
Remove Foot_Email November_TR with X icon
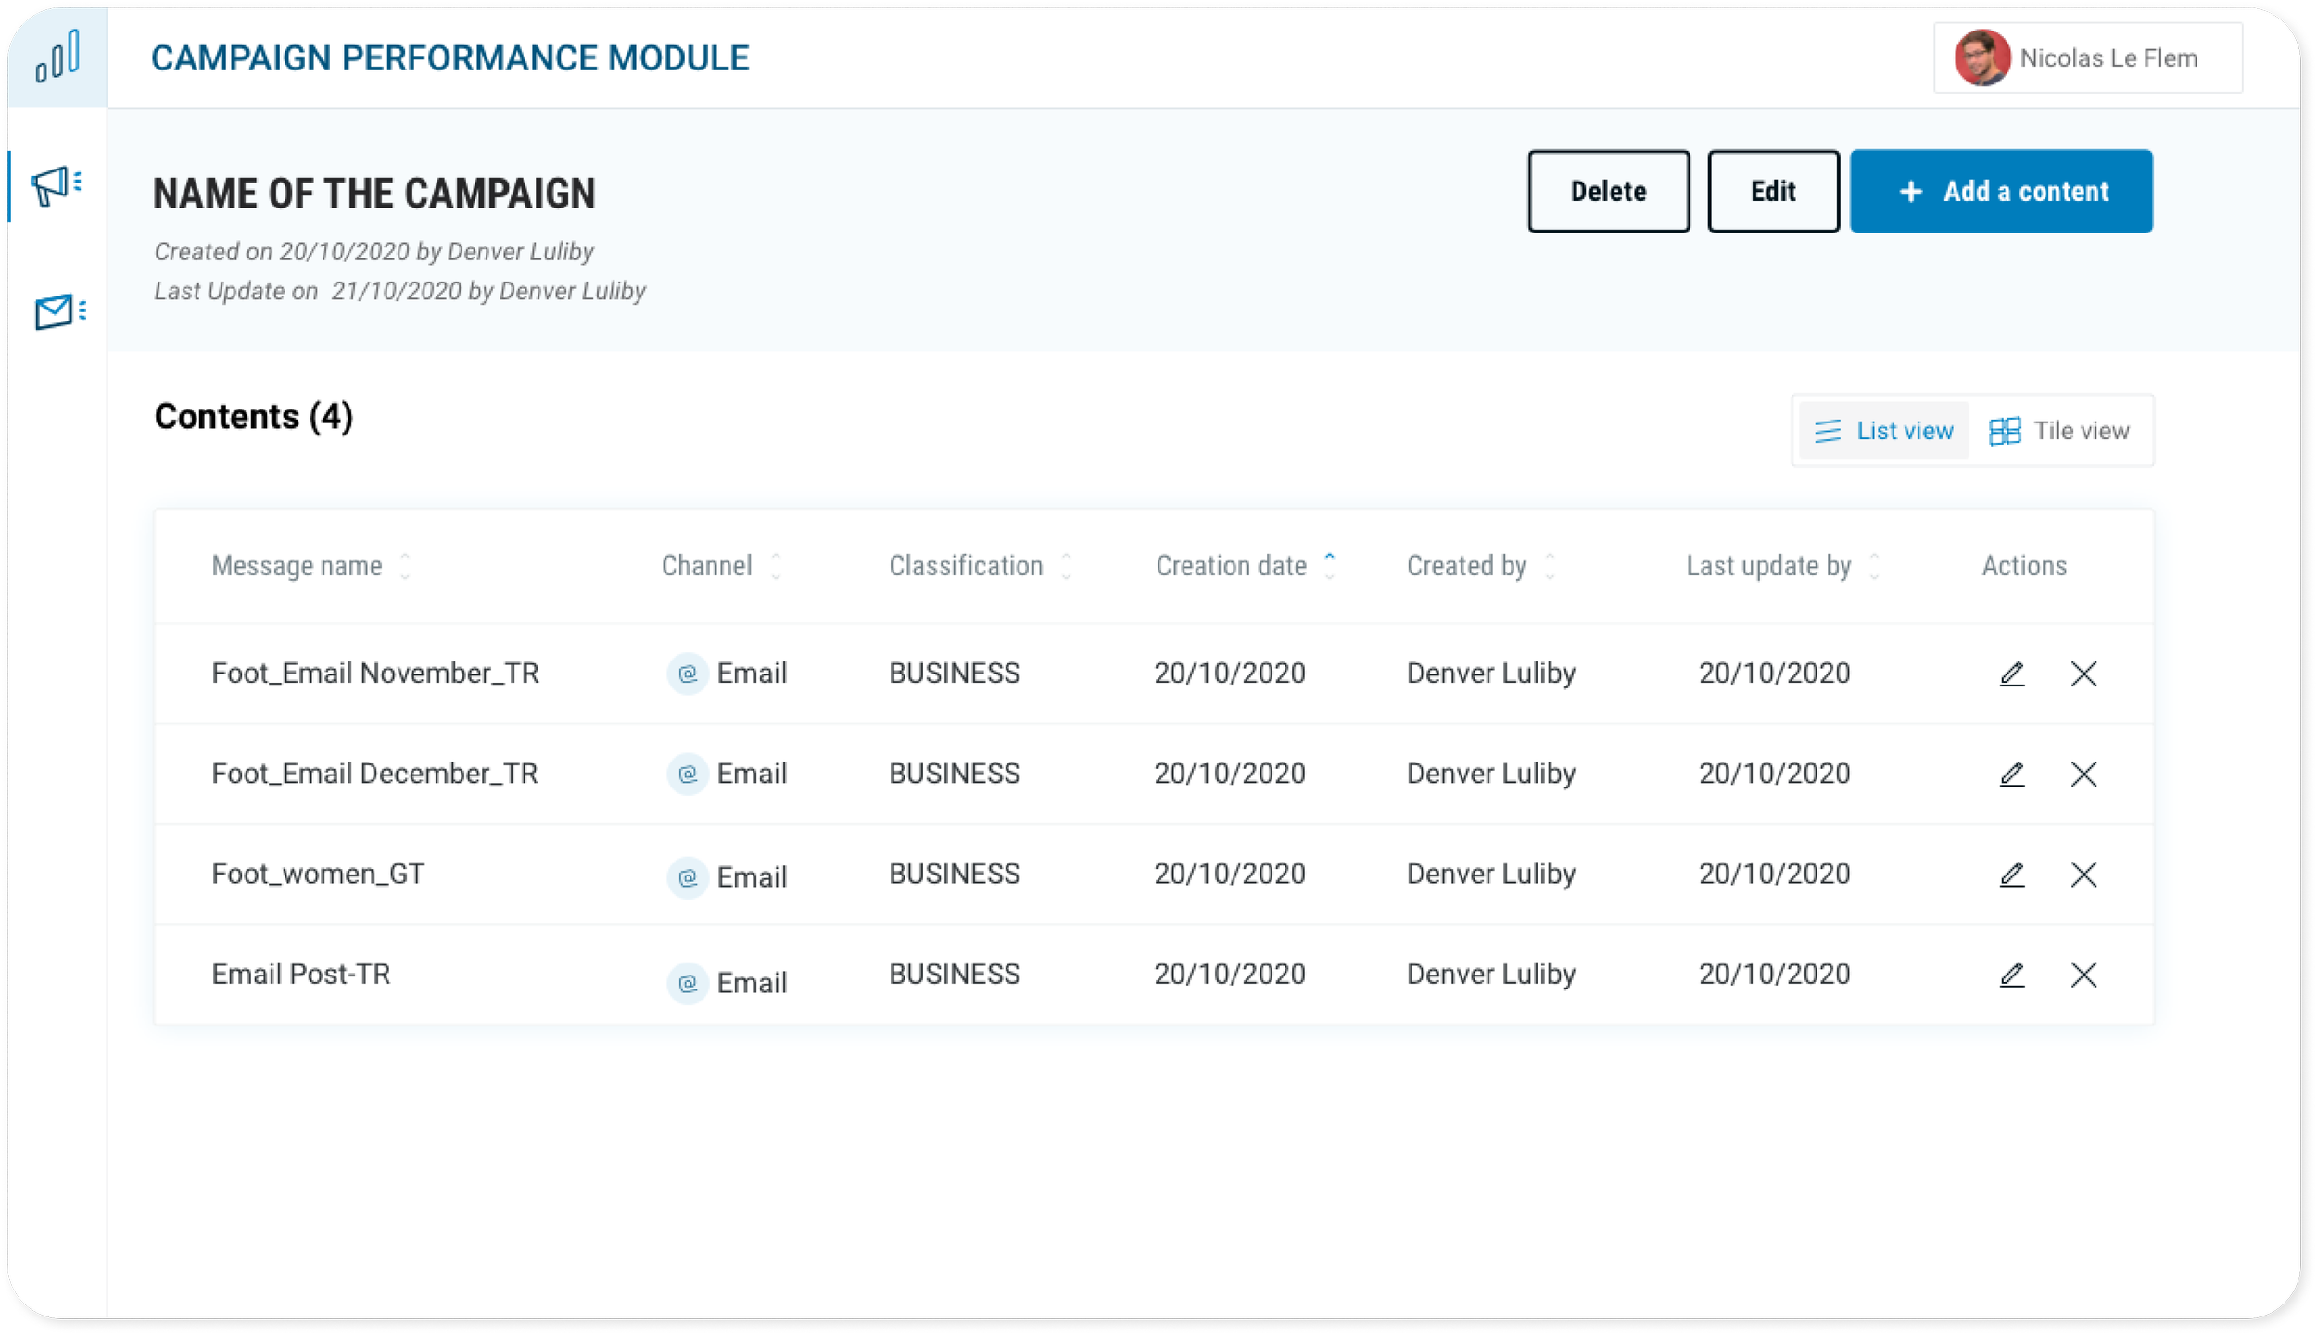click(2083, 674)
